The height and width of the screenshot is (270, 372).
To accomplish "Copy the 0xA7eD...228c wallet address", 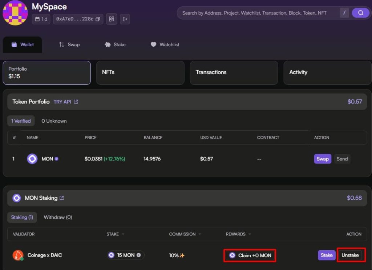I will 98,19.
